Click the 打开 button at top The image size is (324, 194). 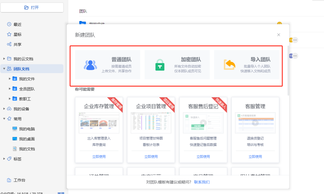32,8
